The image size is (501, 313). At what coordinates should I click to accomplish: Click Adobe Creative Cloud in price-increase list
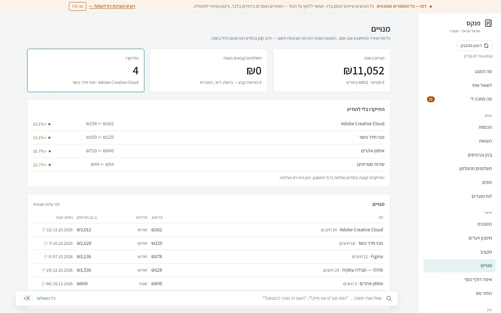click(363, 124)
